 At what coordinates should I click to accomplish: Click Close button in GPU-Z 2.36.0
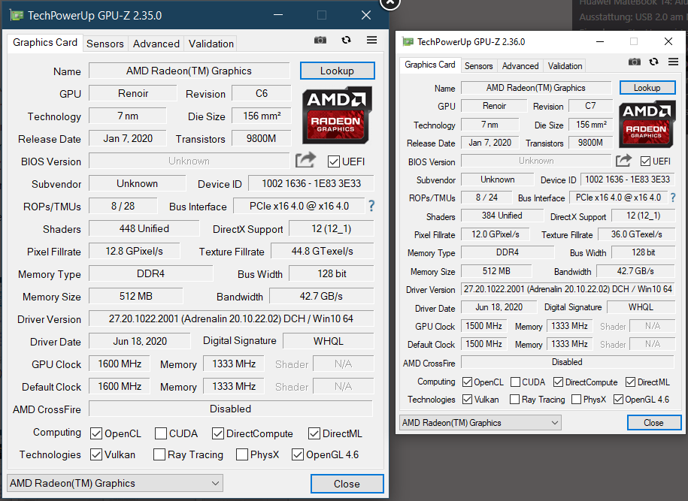coord(653,423)
